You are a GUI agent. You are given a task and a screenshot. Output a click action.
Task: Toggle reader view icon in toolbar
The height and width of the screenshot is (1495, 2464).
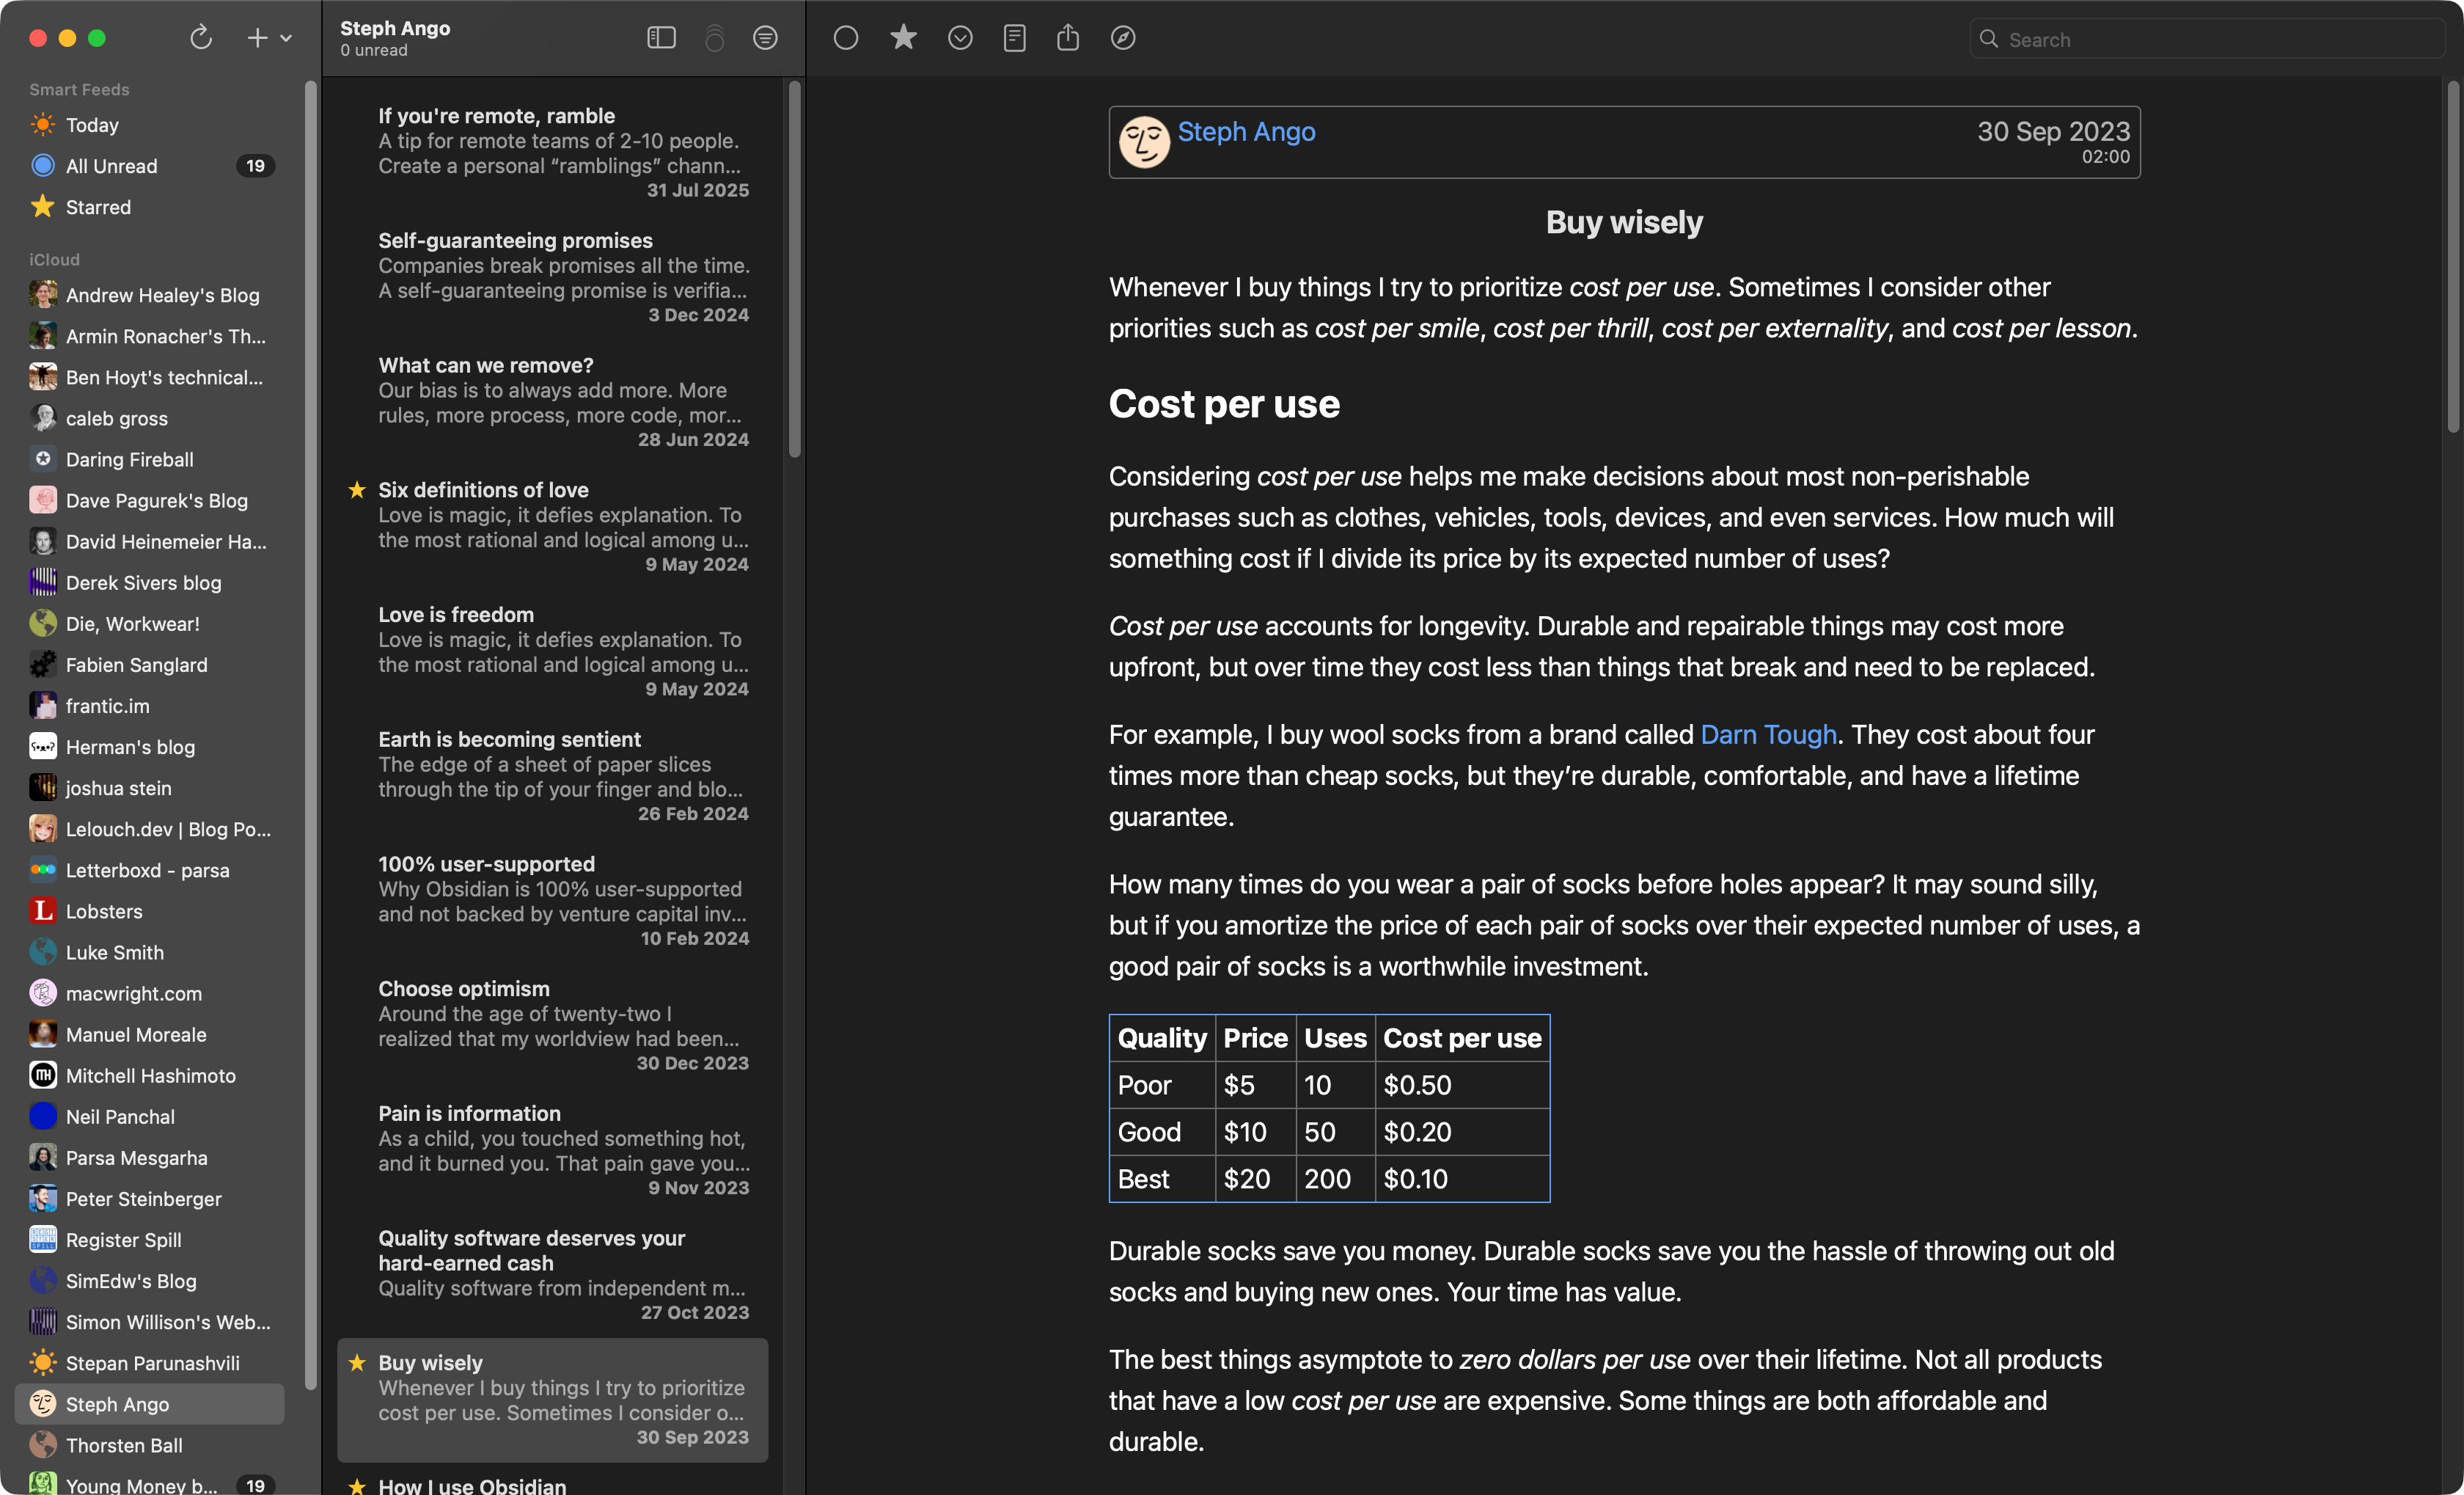pos(1014,38)
